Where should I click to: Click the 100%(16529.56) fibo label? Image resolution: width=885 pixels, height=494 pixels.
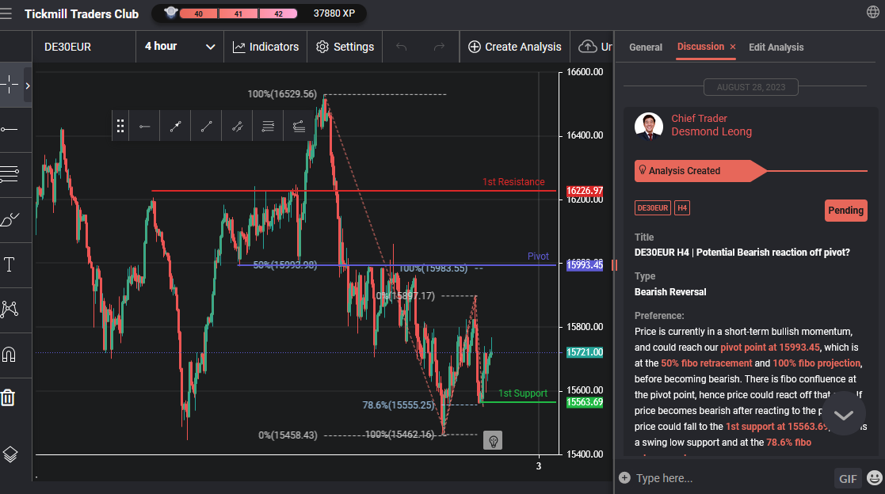pyautogui.click(x=282, y=94)
